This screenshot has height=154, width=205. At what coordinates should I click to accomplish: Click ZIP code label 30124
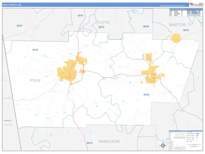tap(19, 26)
